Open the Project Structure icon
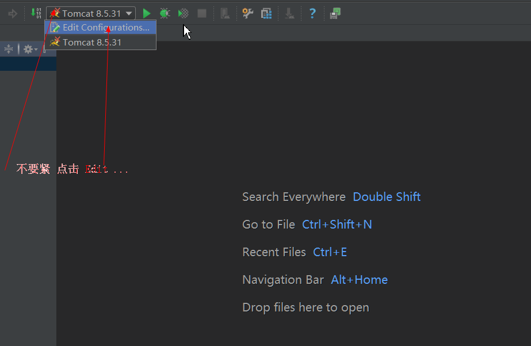Image resolution: width=531 pixels, height=346 pixels. click(266, 13)
